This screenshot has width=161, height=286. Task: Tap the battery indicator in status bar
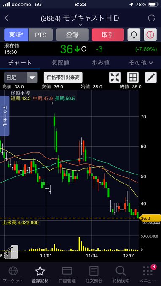[153, 4]
